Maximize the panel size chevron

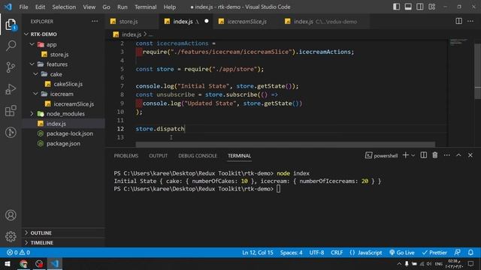(x=458, y=155)
